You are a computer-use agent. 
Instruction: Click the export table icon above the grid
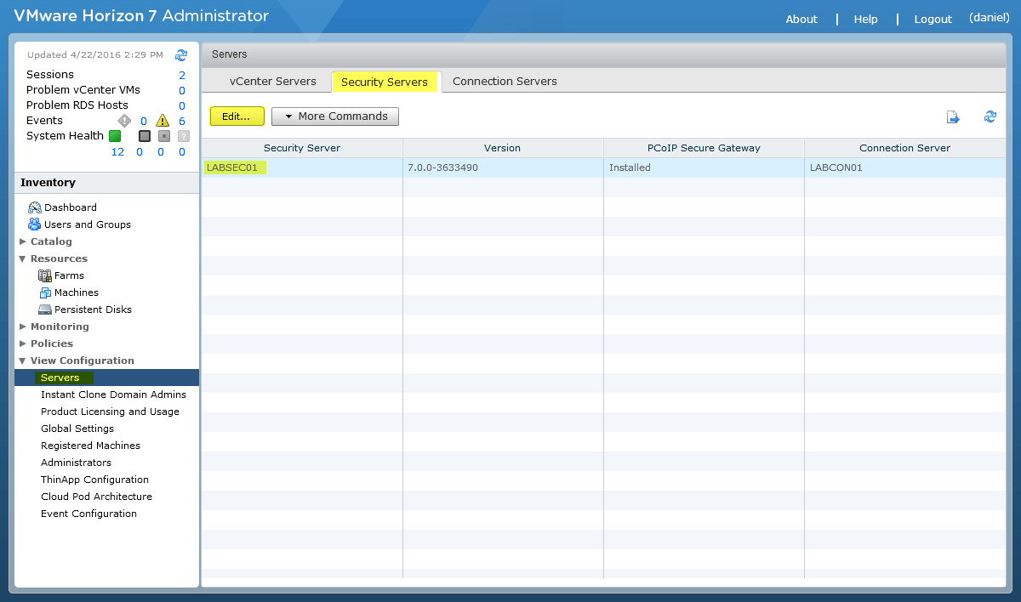953,117
